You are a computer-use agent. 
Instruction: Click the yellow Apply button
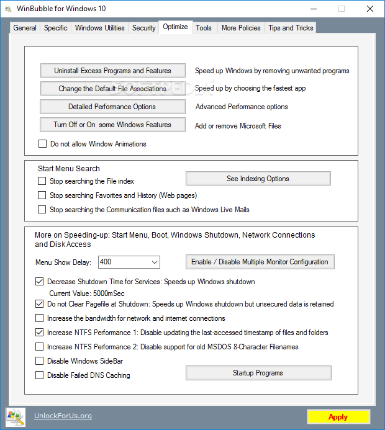click(338, 417)
